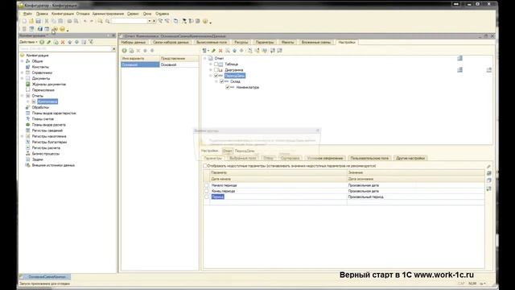This screenshot has height=290, width=515.
Task: Check the Конец периода parameter checkbox
Action: pos(207,191)
